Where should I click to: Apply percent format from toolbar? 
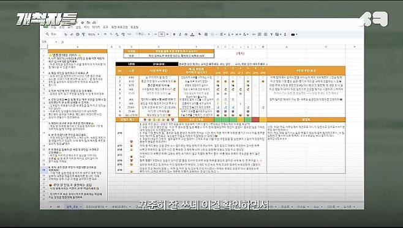[x=111, y=34]
